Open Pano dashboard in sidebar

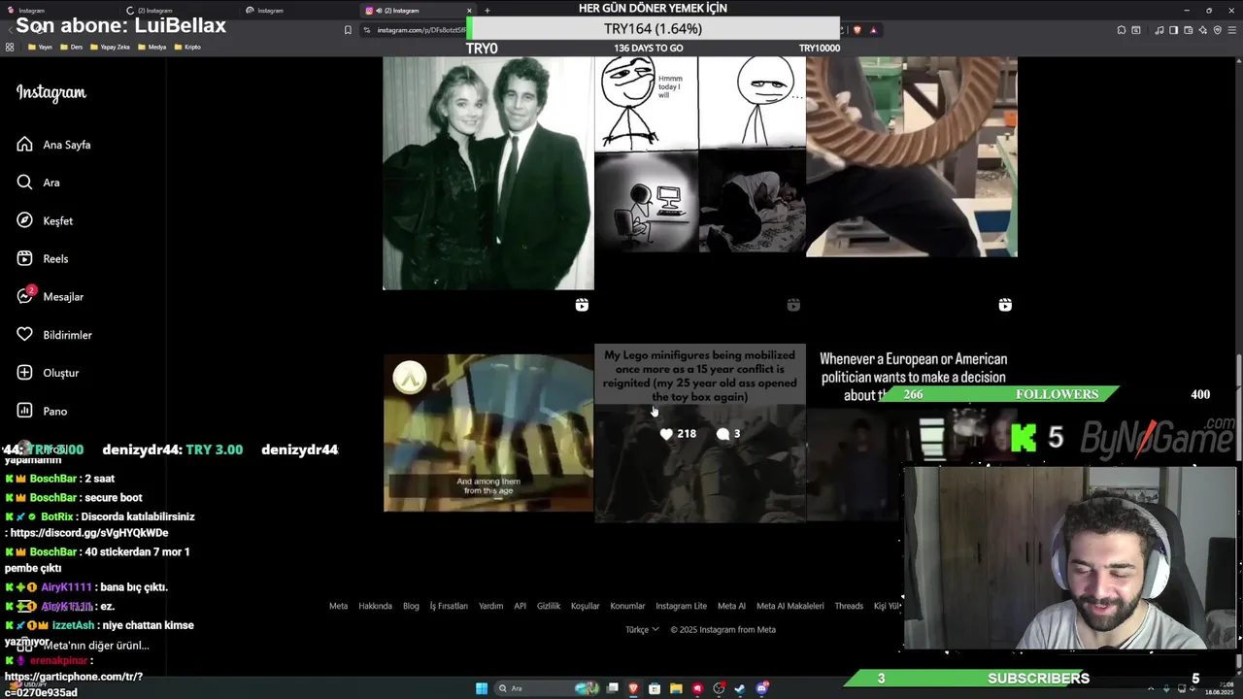point(43,411)
